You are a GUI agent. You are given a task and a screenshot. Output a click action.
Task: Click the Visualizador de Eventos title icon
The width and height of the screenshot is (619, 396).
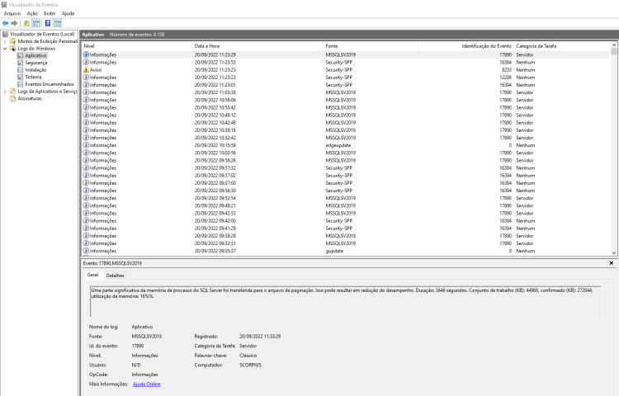4,5
